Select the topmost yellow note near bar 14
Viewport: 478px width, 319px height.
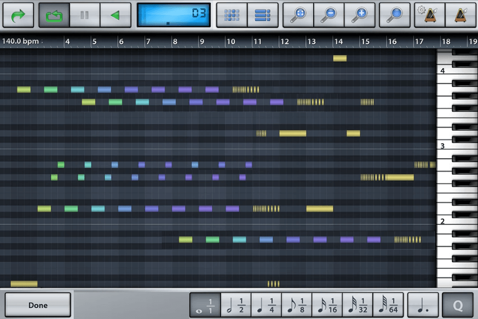(x=340, y=58)
